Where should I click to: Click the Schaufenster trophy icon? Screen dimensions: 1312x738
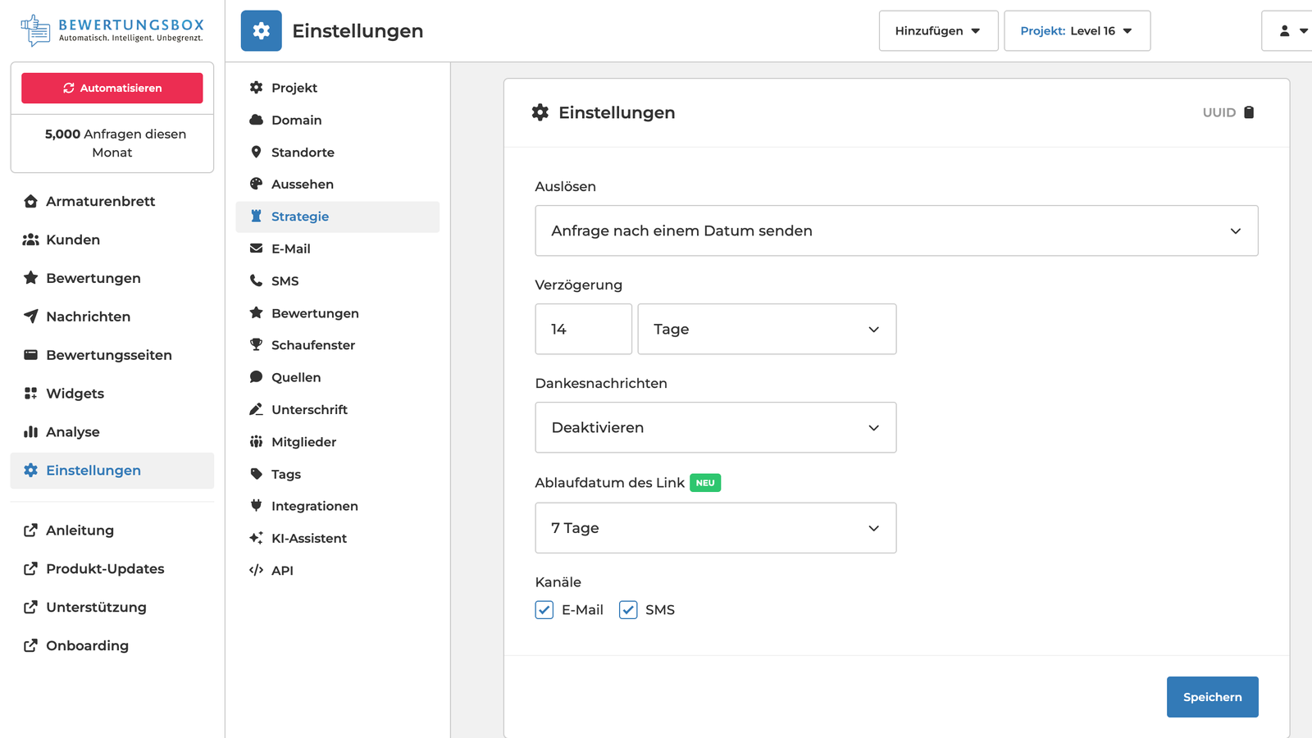coord(256,345)
